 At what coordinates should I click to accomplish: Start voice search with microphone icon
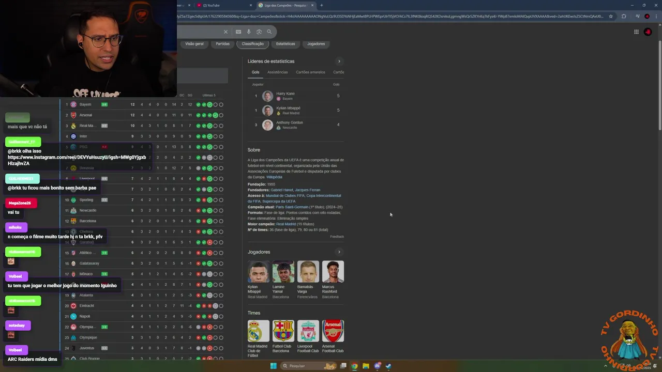(249, 32)
